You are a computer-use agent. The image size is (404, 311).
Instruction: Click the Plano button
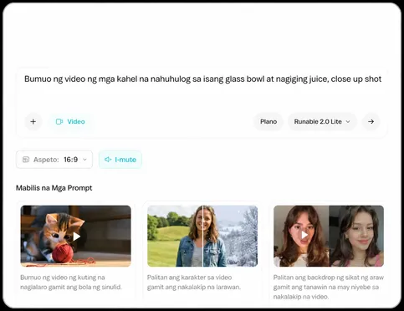268,121
